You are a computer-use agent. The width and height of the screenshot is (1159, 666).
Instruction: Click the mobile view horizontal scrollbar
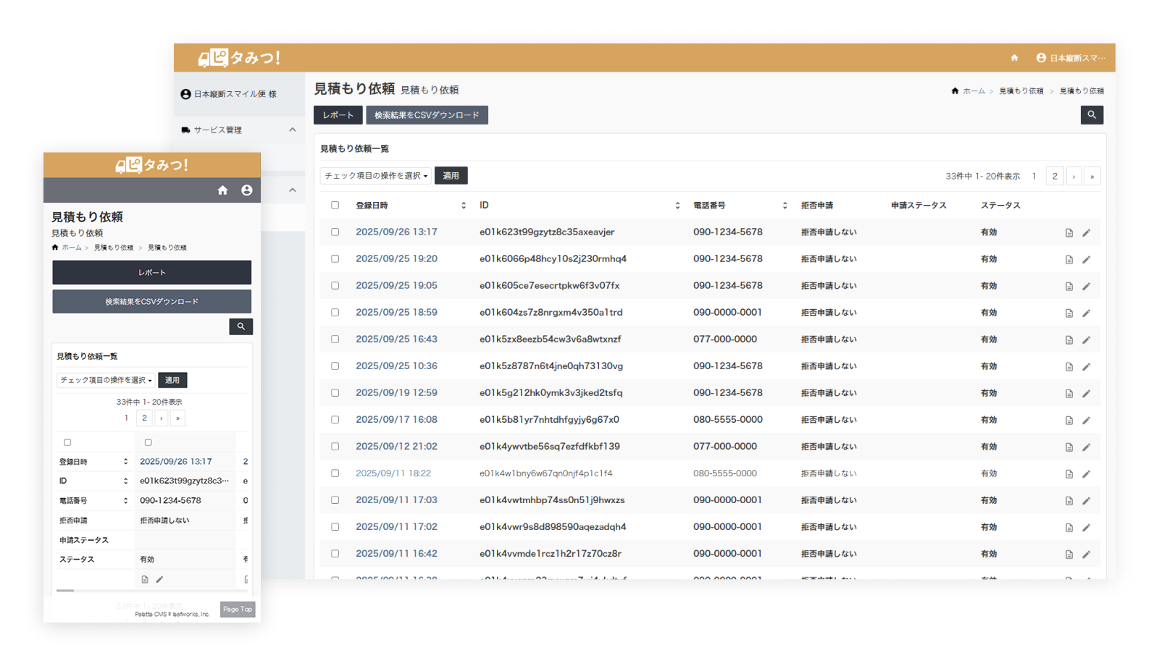tap(65, 591)
